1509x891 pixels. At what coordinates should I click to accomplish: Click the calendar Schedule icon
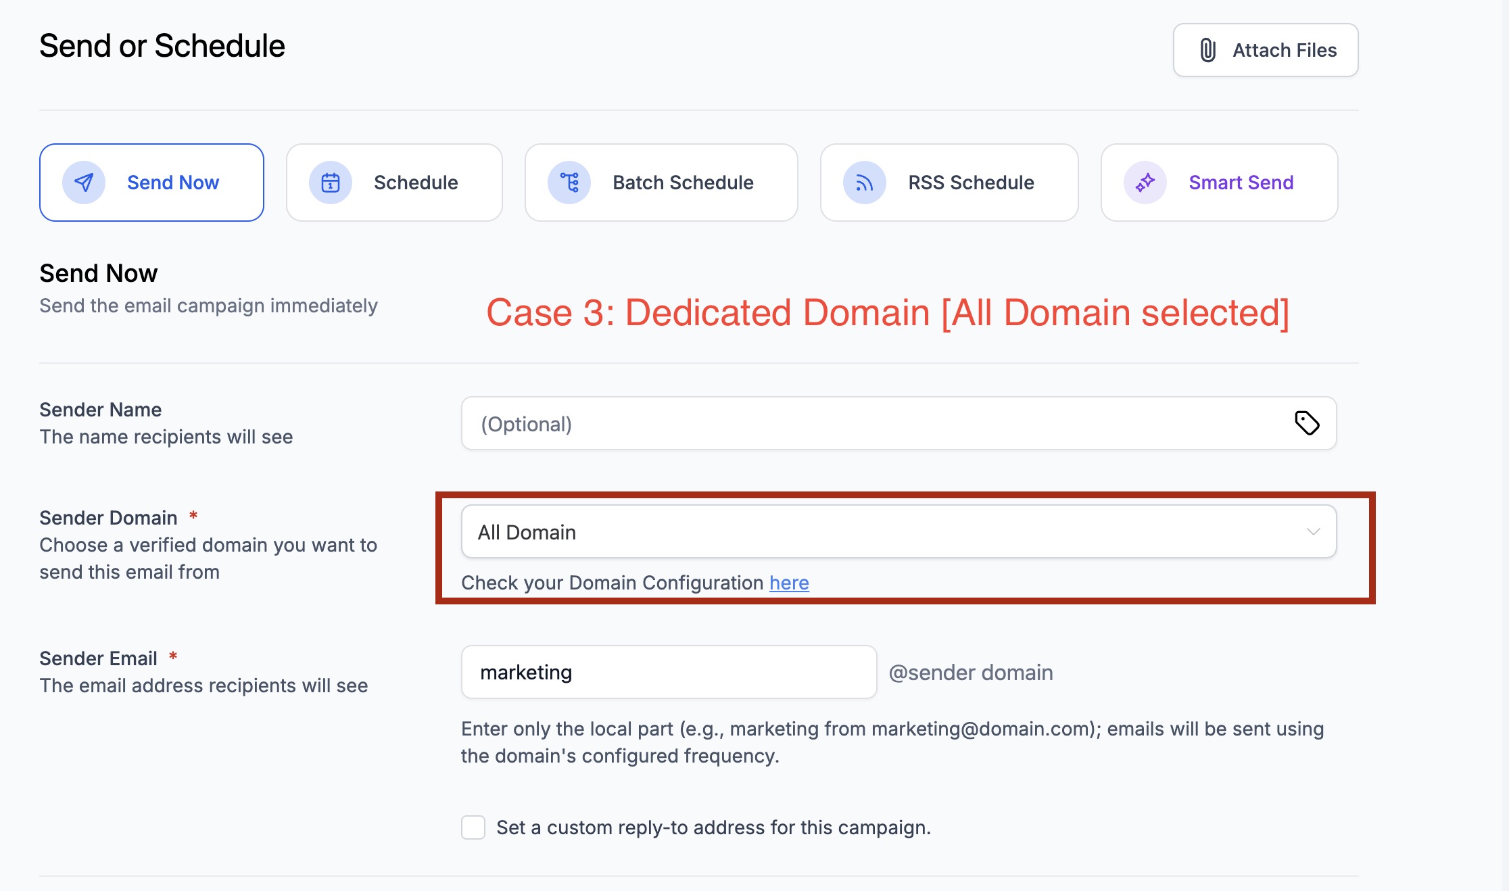pyautogui.click(x=331, y=183)
